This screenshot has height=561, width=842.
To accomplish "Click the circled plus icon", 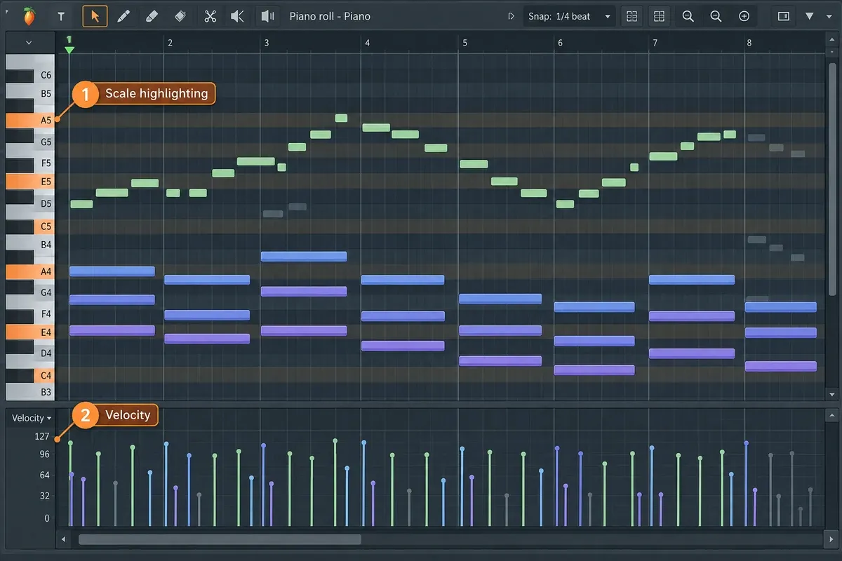I will click(x=744, y=16).
